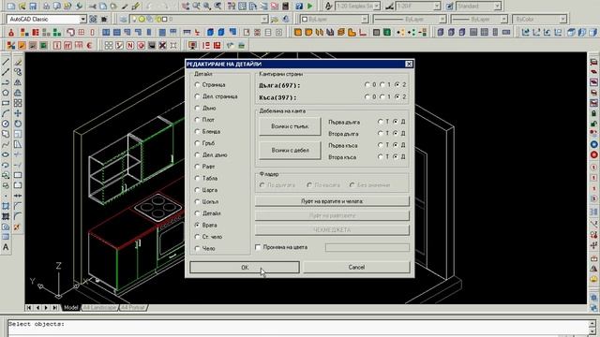Open the AutoCAD Classic workspace dropdown
The height and width of the screenshot is (337, 600).
coord(82,19)
